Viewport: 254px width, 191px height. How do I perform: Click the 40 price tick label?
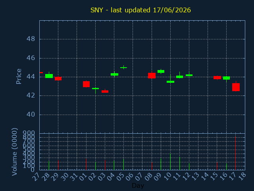(31, 115)
